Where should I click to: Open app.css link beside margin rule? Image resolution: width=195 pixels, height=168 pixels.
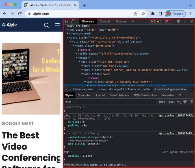pyautogui.click(x=176, y=116)
